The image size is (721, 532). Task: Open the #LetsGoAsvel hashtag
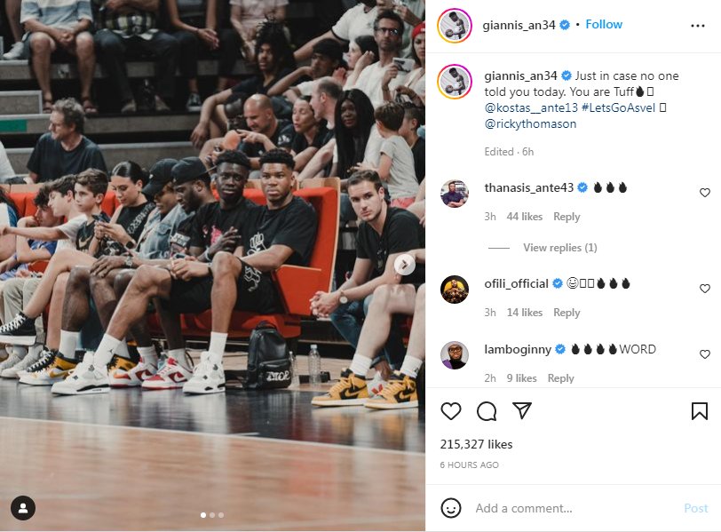pos(619,107)
